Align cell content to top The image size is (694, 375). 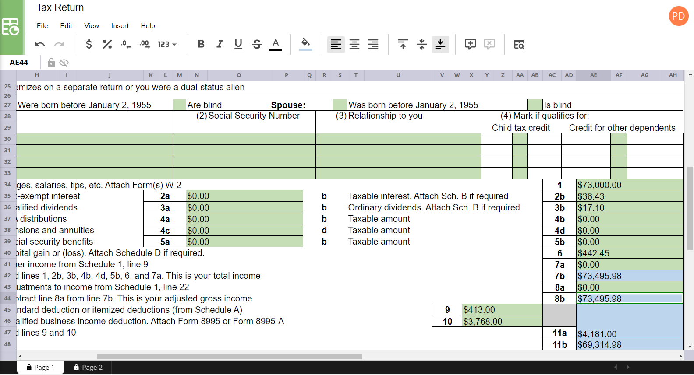pos(403,44)
